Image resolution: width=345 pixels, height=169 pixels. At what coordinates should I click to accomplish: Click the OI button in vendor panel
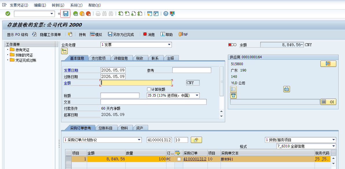click(x=328, y=102)
